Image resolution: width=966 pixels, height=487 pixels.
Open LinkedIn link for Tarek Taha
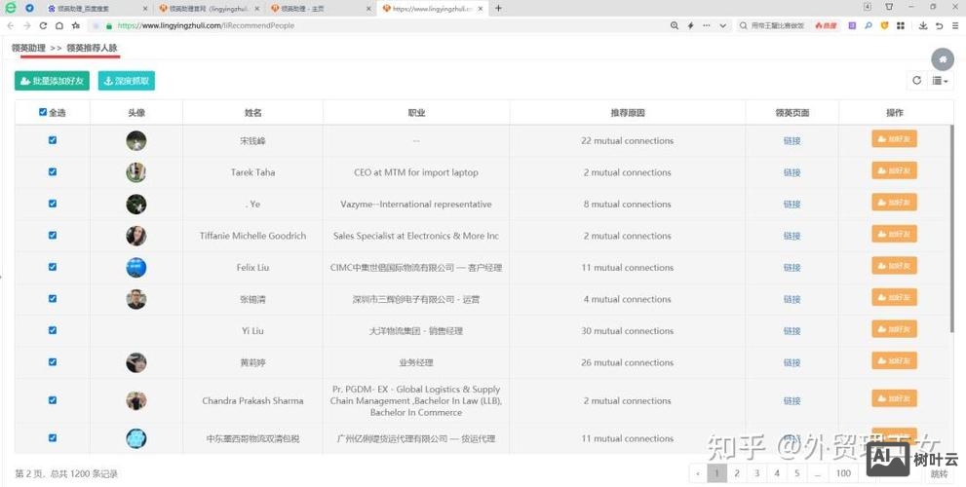click(x=792, y=172)
